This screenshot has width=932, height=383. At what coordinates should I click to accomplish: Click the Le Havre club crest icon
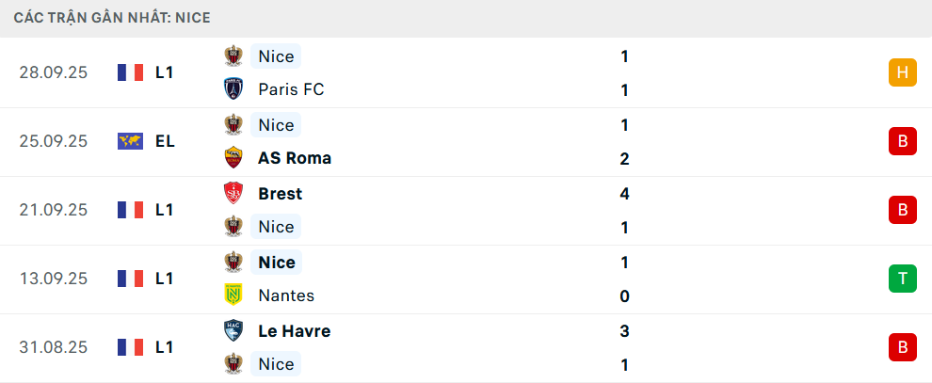[233, 330]
